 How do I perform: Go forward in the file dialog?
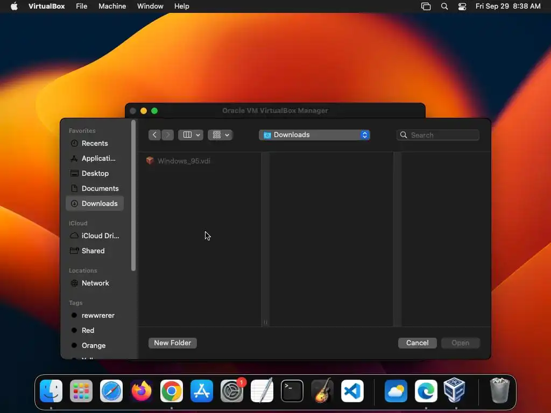[x=168, y=135]
